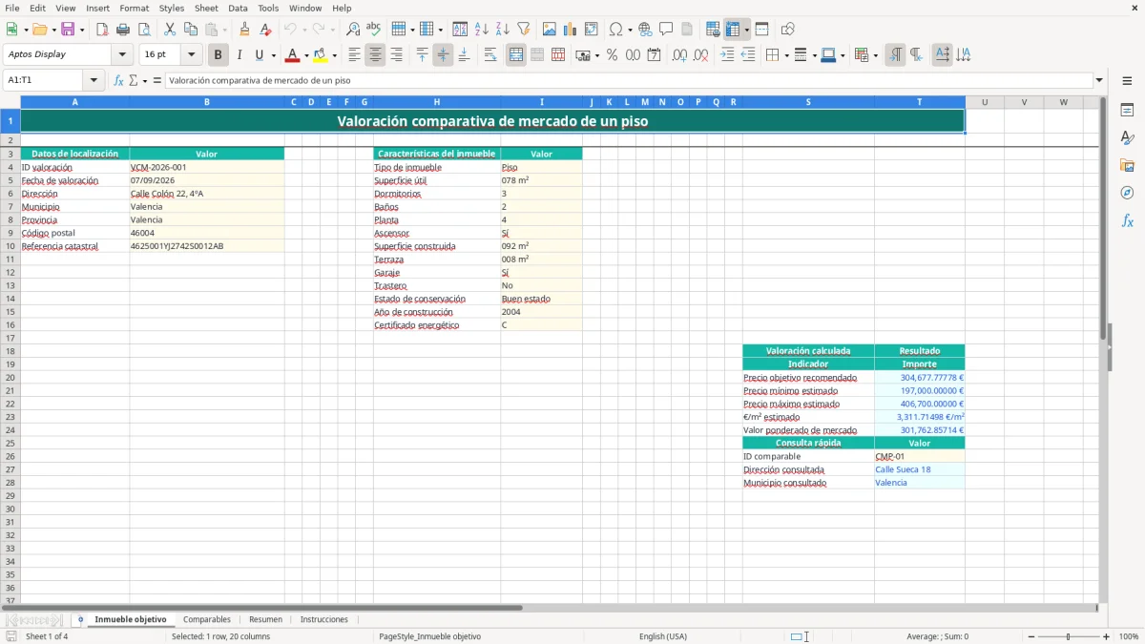Toggle print preview
This screenshot has height=644, width=1145.
144,30
